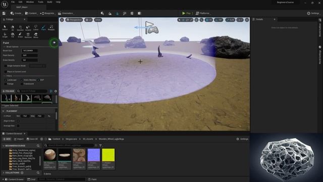323x182 pixels.
Task: Click the Play button
Action: (186, 13)
